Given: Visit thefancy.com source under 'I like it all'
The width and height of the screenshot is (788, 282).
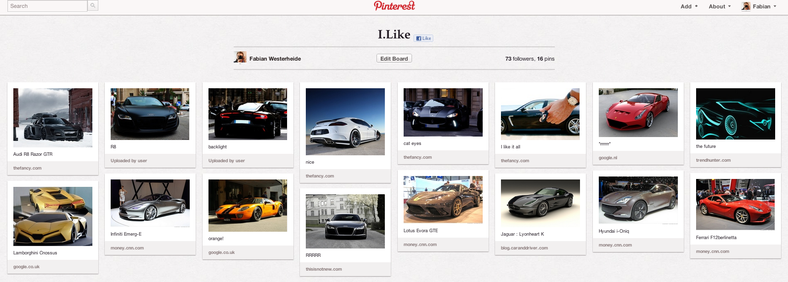Looking at the screenshot, I should (515, 161).
